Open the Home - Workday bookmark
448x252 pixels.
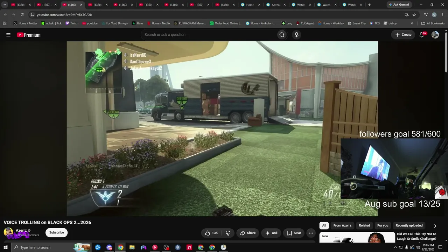pos(331,23)
